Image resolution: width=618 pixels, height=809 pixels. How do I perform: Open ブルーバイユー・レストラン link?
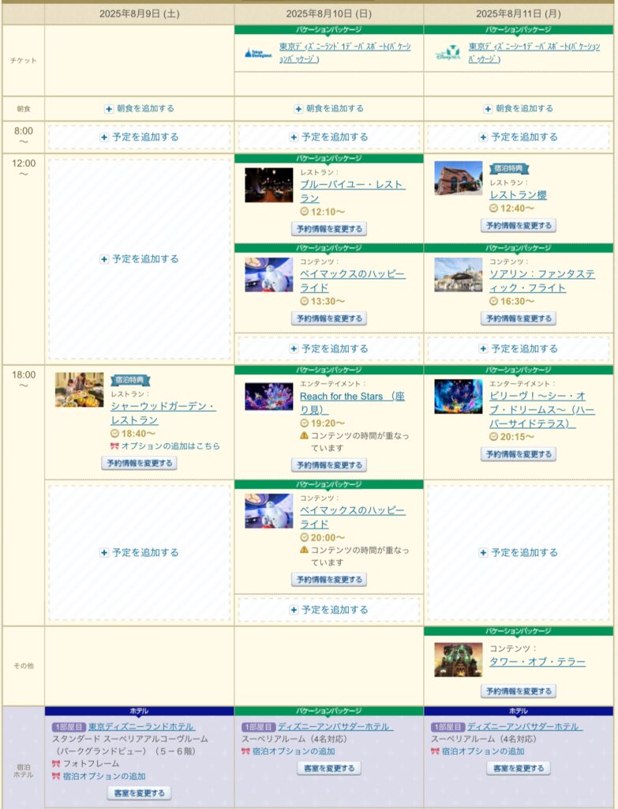pos(353,191)
